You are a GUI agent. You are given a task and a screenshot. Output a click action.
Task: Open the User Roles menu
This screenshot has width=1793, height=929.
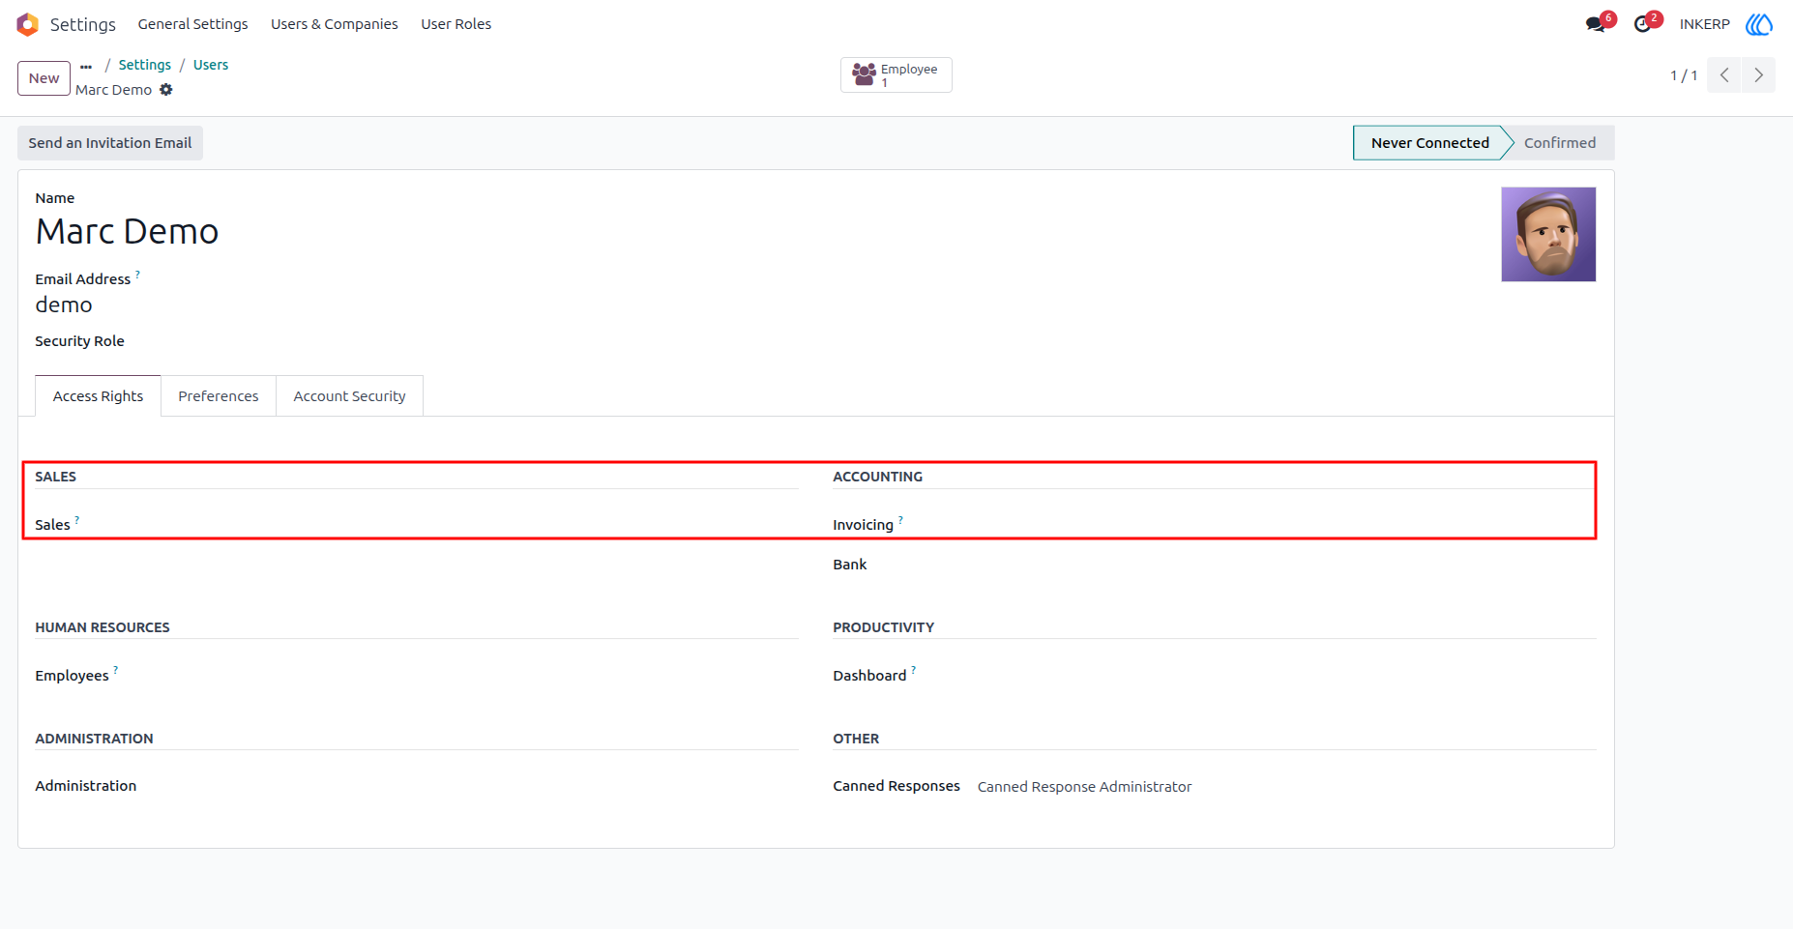[456, 24]
